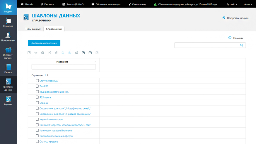The image size is (256, 144).
Task: Switch to the Типы данных tab
Action: coord(33,29)
